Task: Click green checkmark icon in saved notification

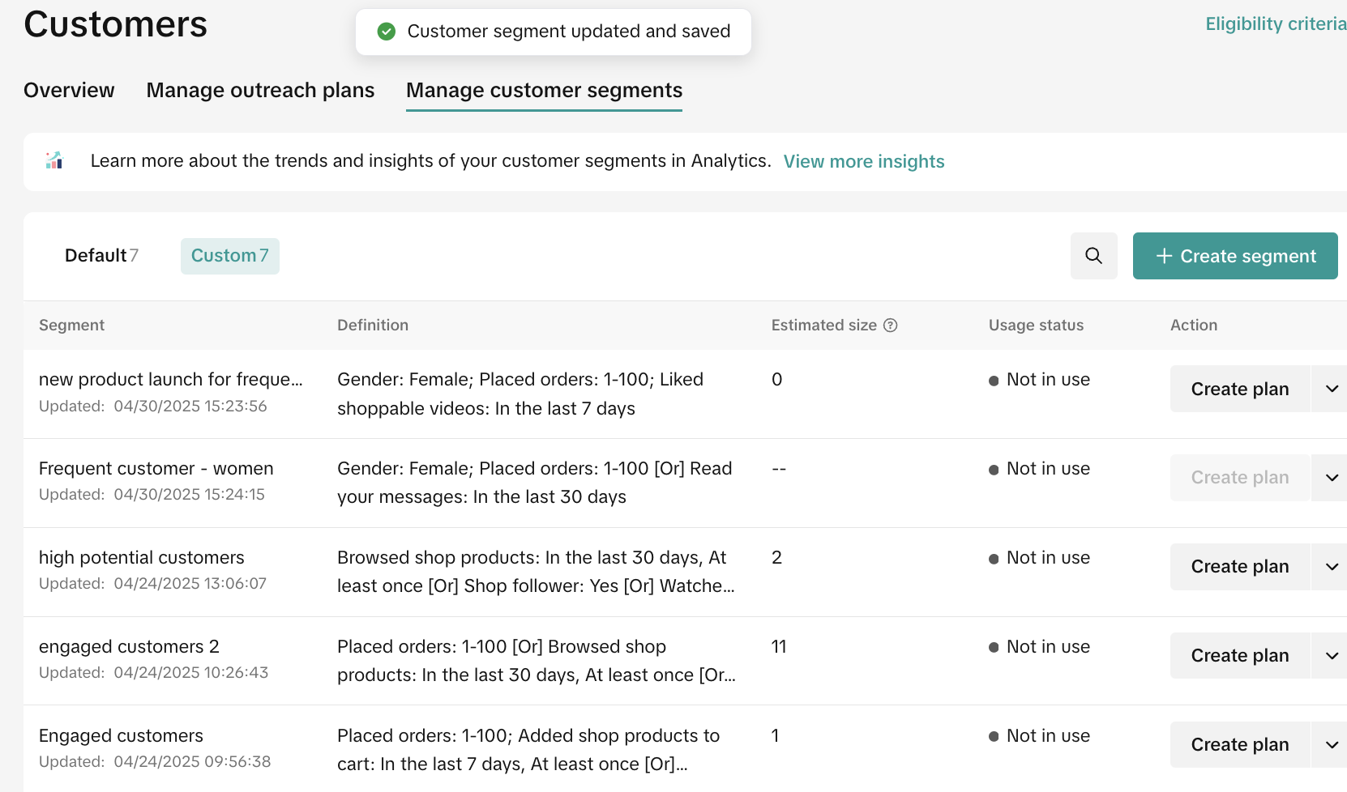Action: point(387,32)
